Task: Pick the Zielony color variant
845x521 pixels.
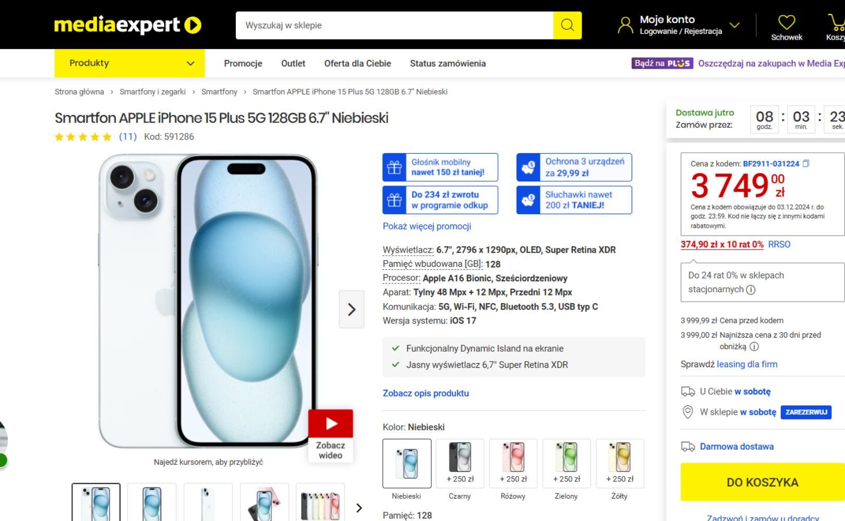Action: coord(566,464)
